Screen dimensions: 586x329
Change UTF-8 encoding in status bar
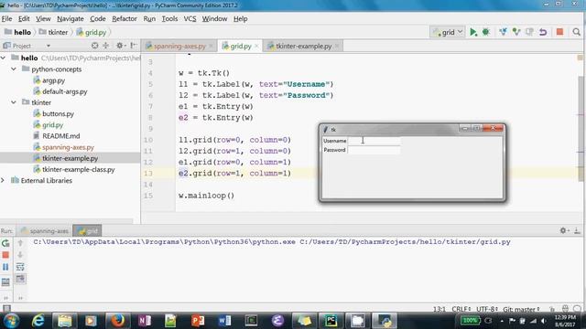coord(487,309)
